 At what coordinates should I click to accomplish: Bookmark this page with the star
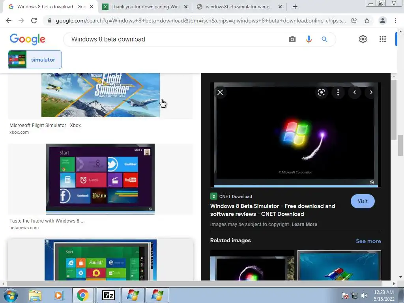tap(367, 21)
